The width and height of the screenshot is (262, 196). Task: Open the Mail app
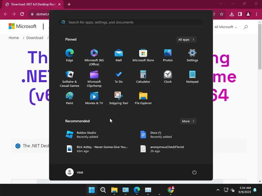[x=119, y=55]
